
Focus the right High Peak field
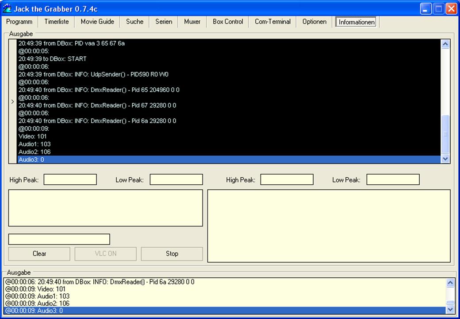[x=287, y=179]
